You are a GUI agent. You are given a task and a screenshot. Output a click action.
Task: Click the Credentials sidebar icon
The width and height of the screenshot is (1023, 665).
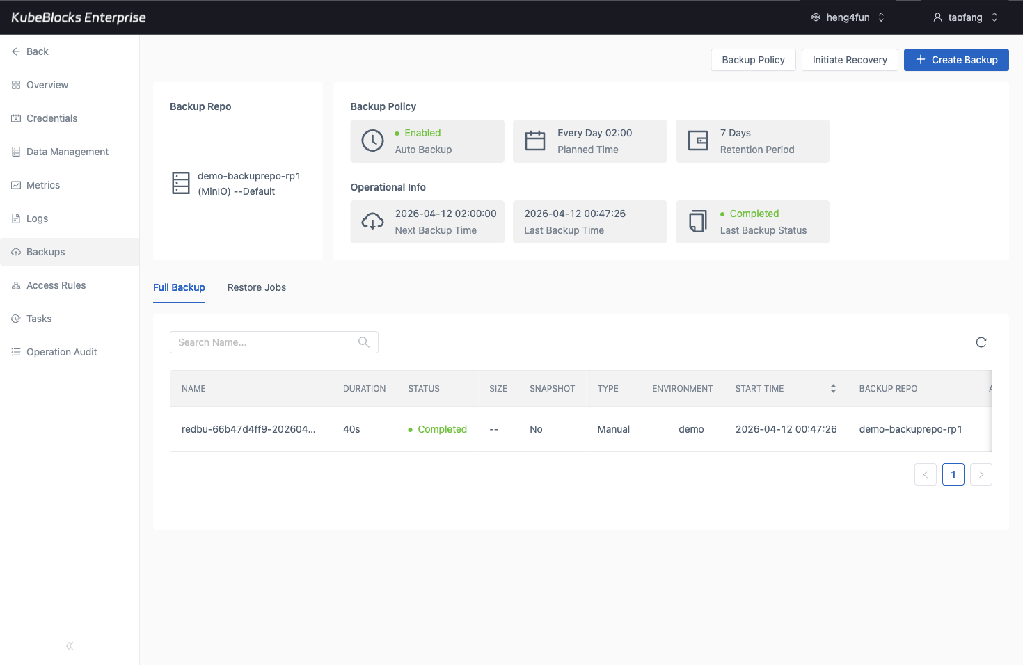(16, 118)
